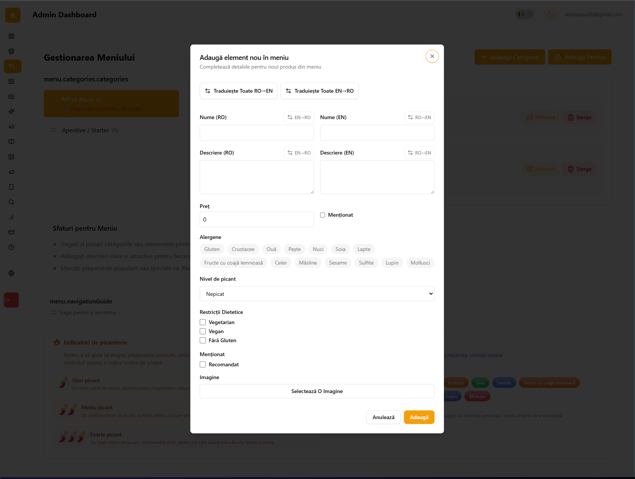
Task: Click the red logout icon in sidebar
Action: tap(11, 300)
